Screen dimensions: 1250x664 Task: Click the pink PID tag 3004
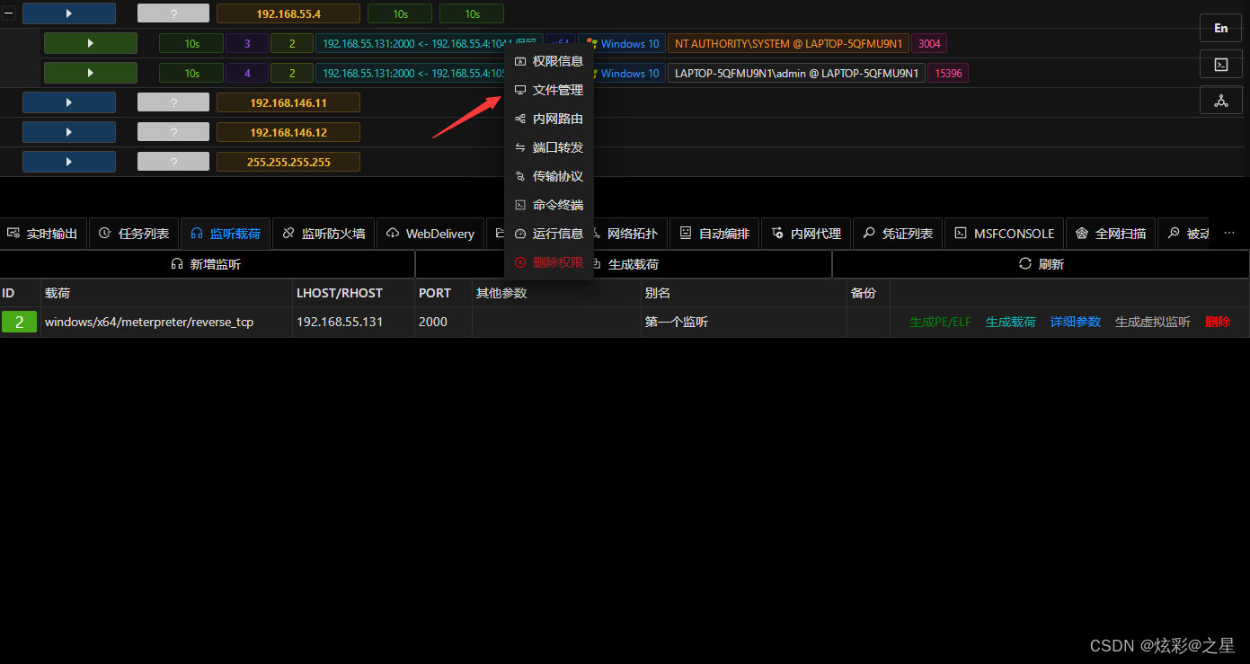pos(929,43)
